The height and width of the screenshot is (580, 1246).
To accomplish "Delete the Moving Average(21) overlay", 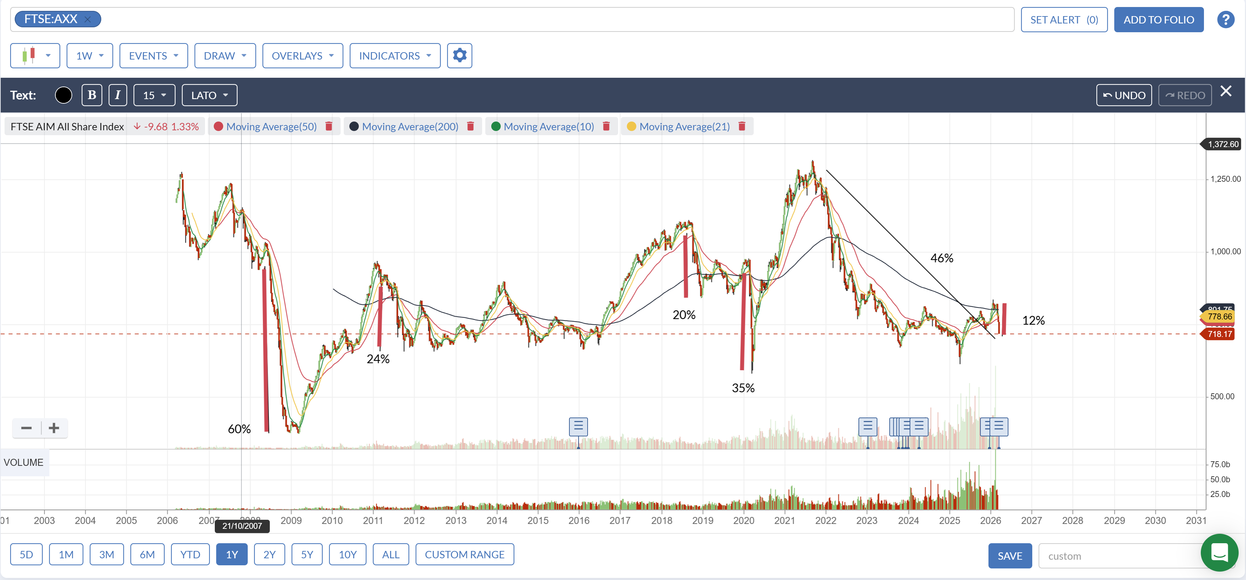I will pos(742,127).
